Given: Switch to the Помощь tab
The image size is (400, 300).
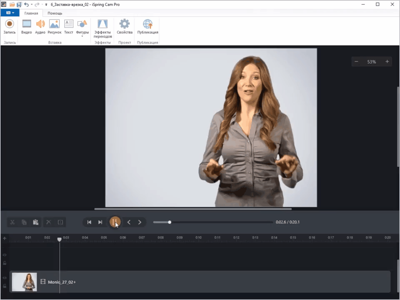Looking at the screenshot, I should (55, 13).
